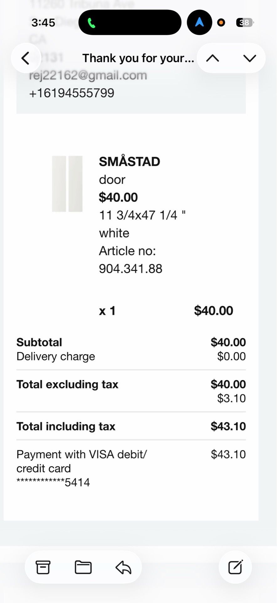
Task: Open the SMÅSTAD door product image
Action: point(67,184)
